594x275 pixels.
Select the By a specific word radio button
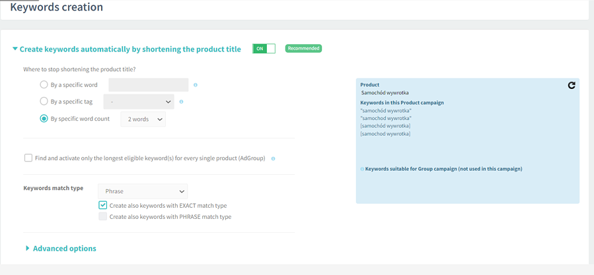click(44, 84)
